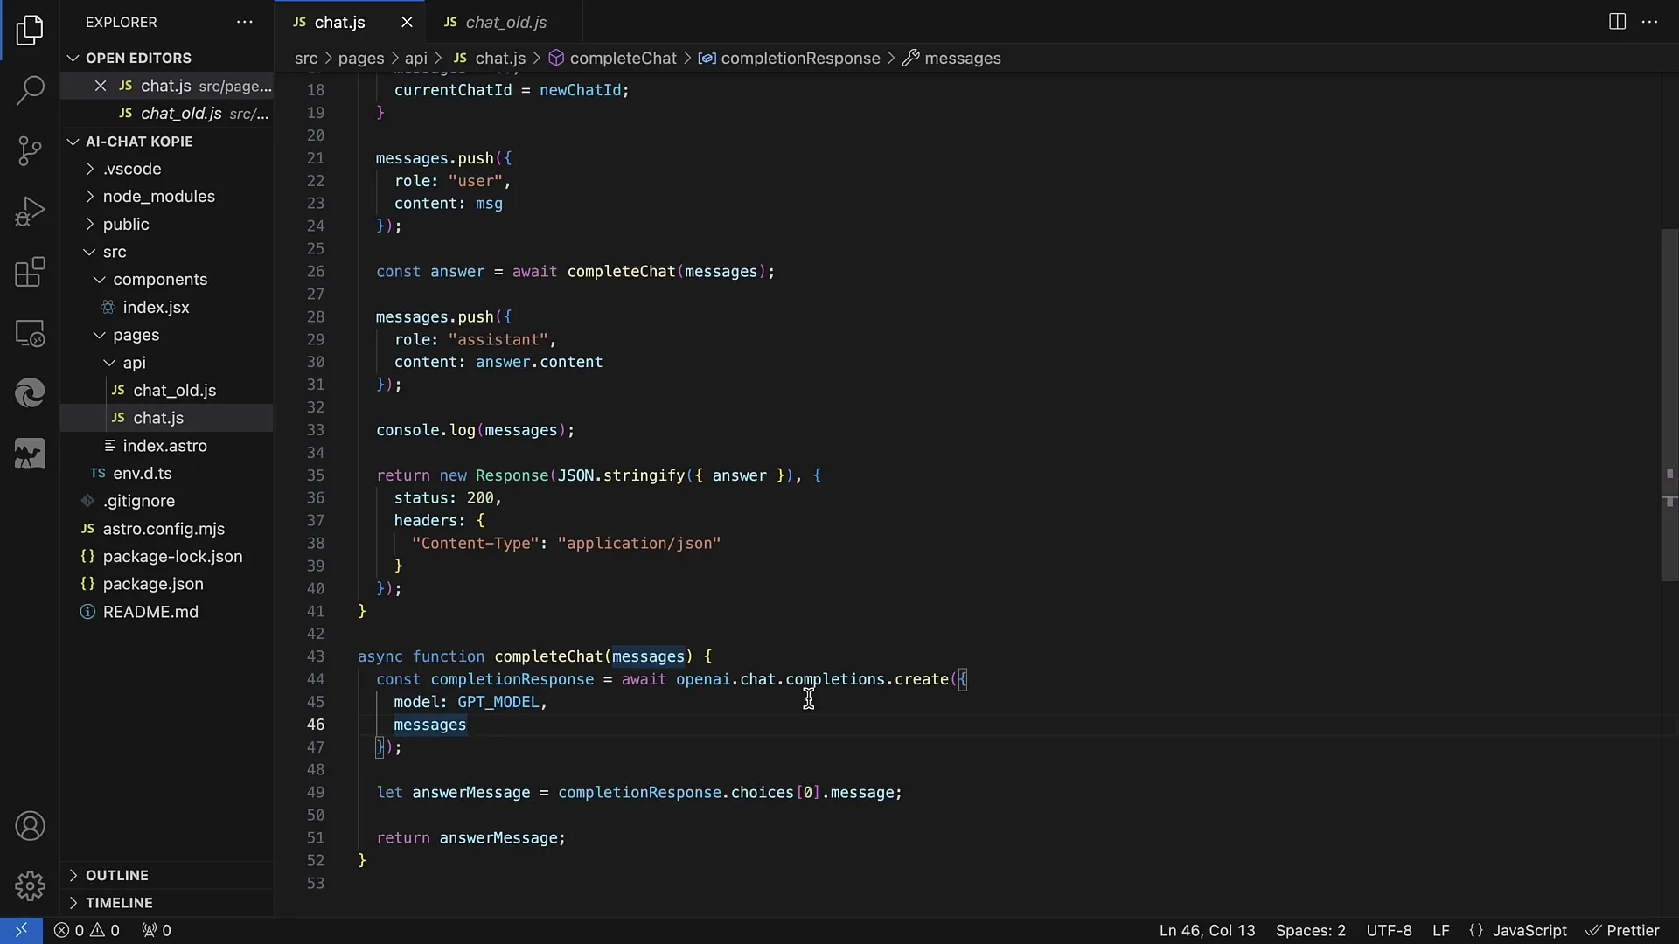Click the Prettier status bar item
1679x944 pixels.
[x=1623, y=930]
